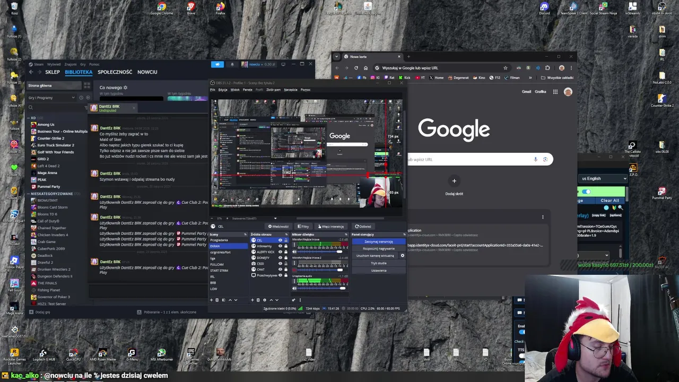The image size is (679, 382).
Task: Click Rozpocznij nagrywanie button
Action: click(379, 248)
